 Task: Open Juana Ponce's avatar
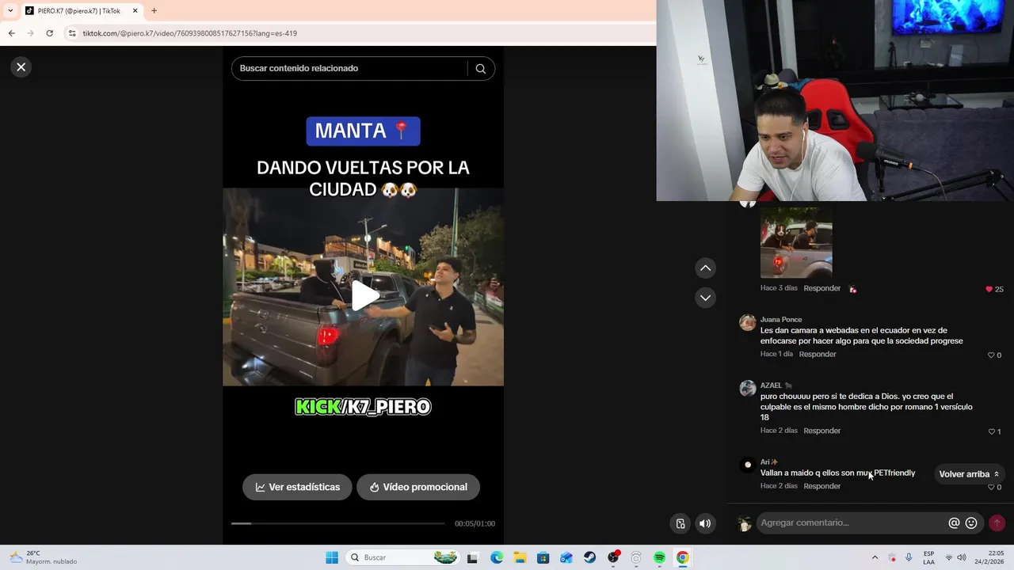point(747,322)
